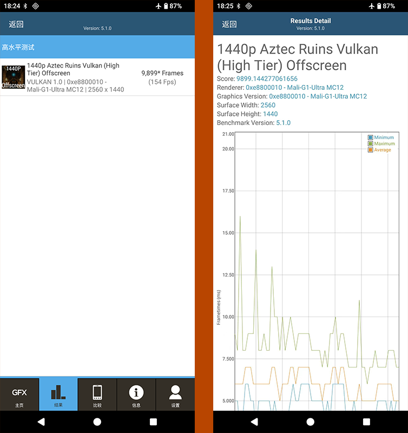408x433 pixels.
Task: Tap the diamond notification icon on left phone
Action: pos(36,6)
